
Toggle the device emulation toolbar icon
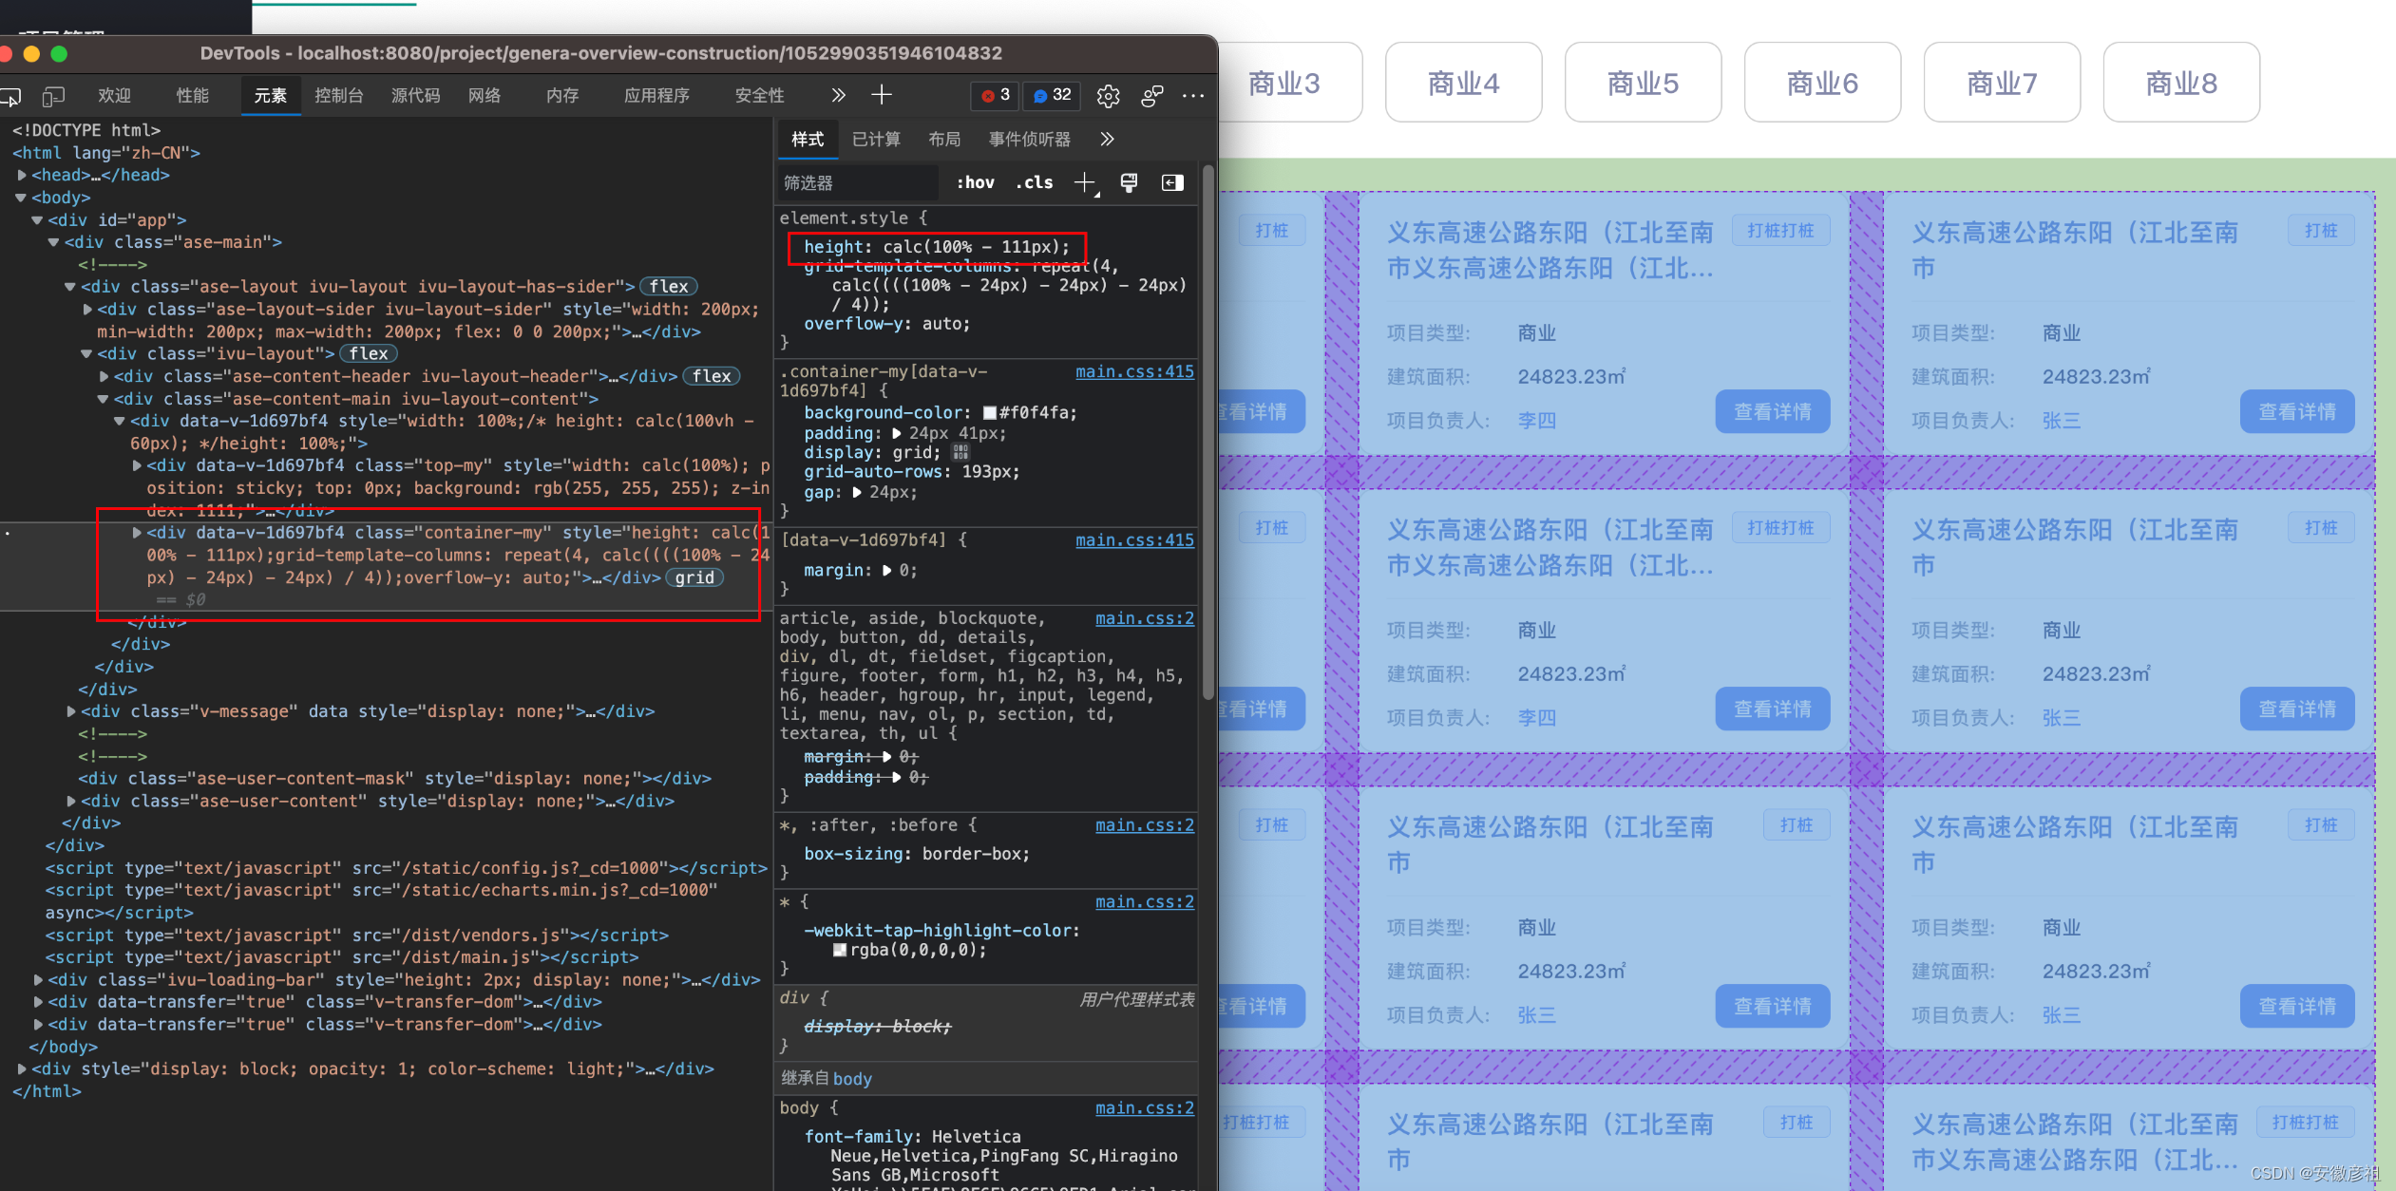pos(54,96)
